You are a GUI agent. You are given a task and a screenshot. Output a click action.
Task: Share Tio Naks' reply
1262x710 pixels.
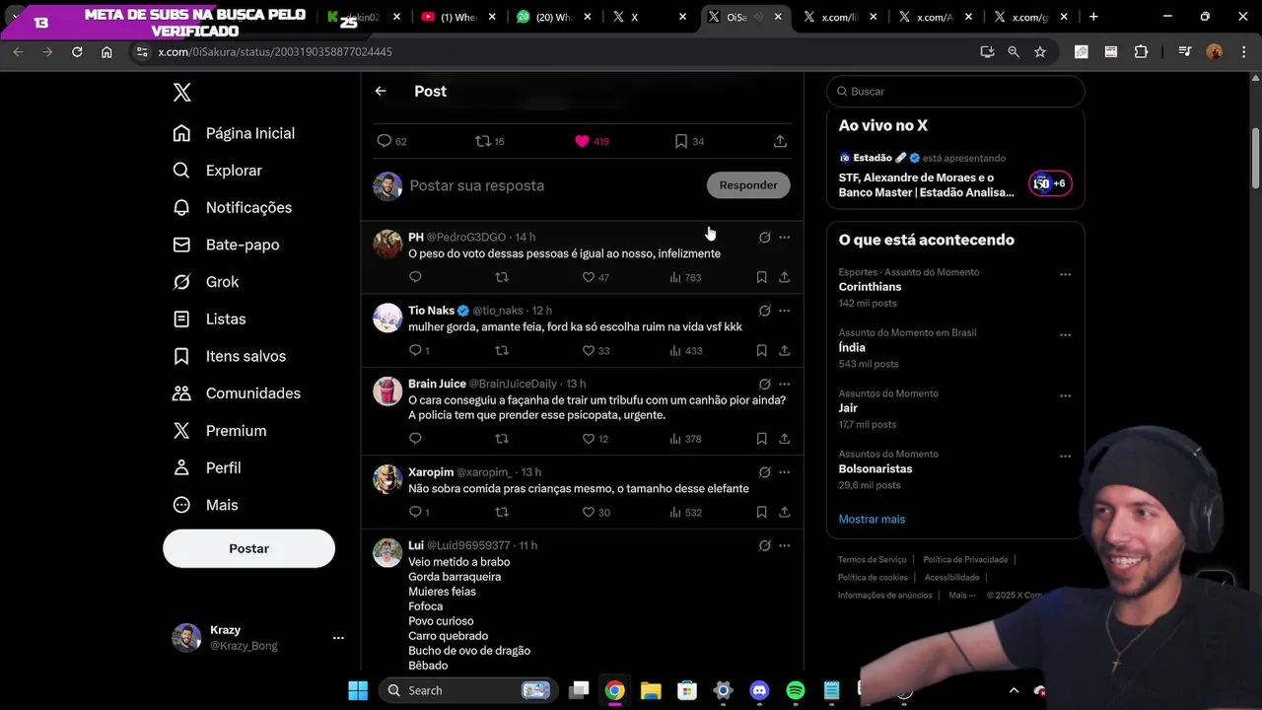point(784,350)
